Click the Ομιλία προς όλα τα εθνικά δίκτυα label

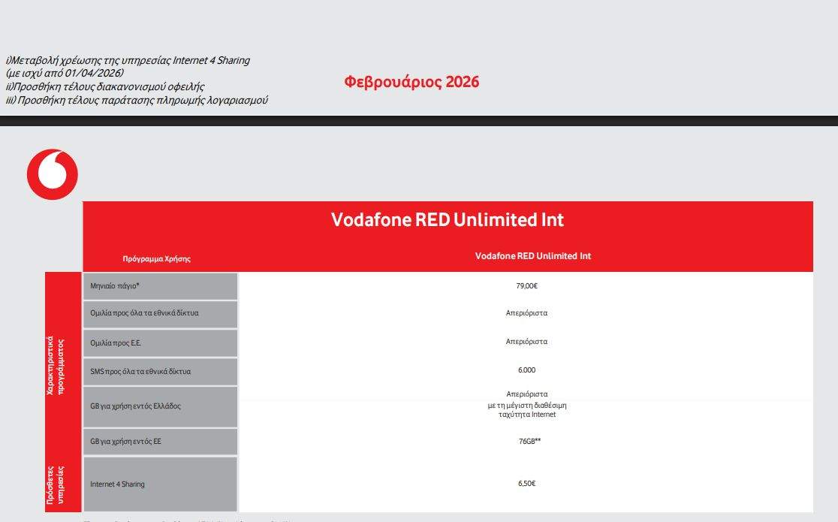coord(144,313)
